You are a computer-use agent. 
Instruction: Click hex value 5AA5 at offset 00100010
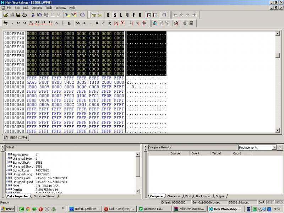coord(32,83)
